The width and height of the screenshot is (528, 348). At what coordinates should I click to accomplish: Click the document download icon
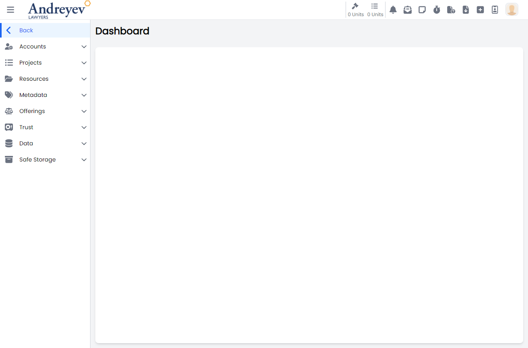(x=466, y=10)
